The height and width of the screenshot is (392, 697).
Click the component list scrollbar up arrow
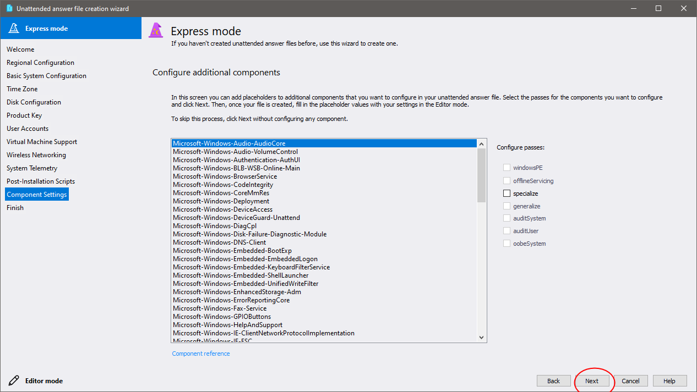point(481,143)
